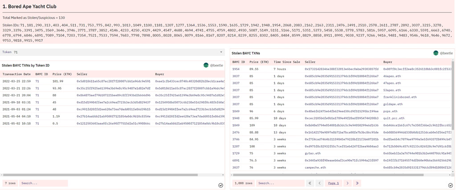Open @beetle profile link in right panel
Image resolution: width=456 pixels, height=190 pixels.
446,53
